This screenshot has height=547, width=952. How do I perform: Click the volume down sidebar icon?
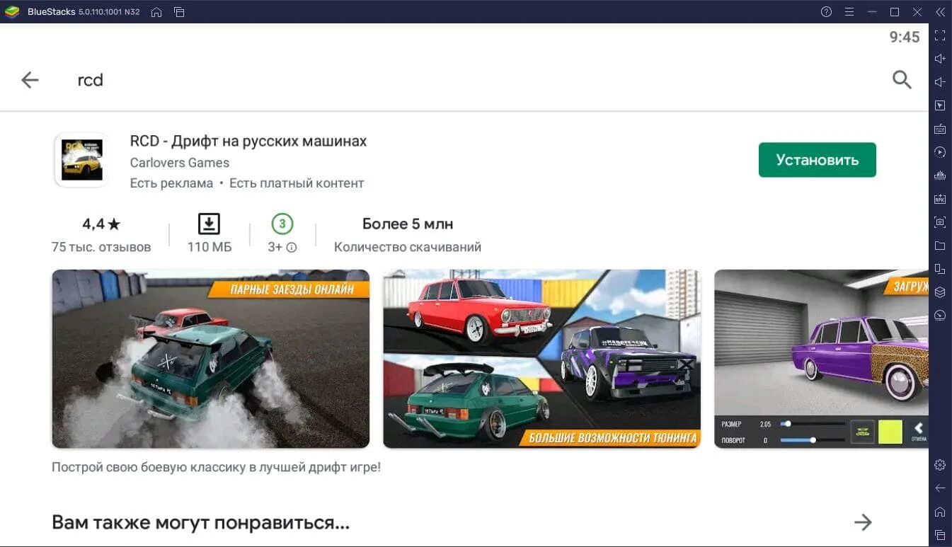pos(940,82)
